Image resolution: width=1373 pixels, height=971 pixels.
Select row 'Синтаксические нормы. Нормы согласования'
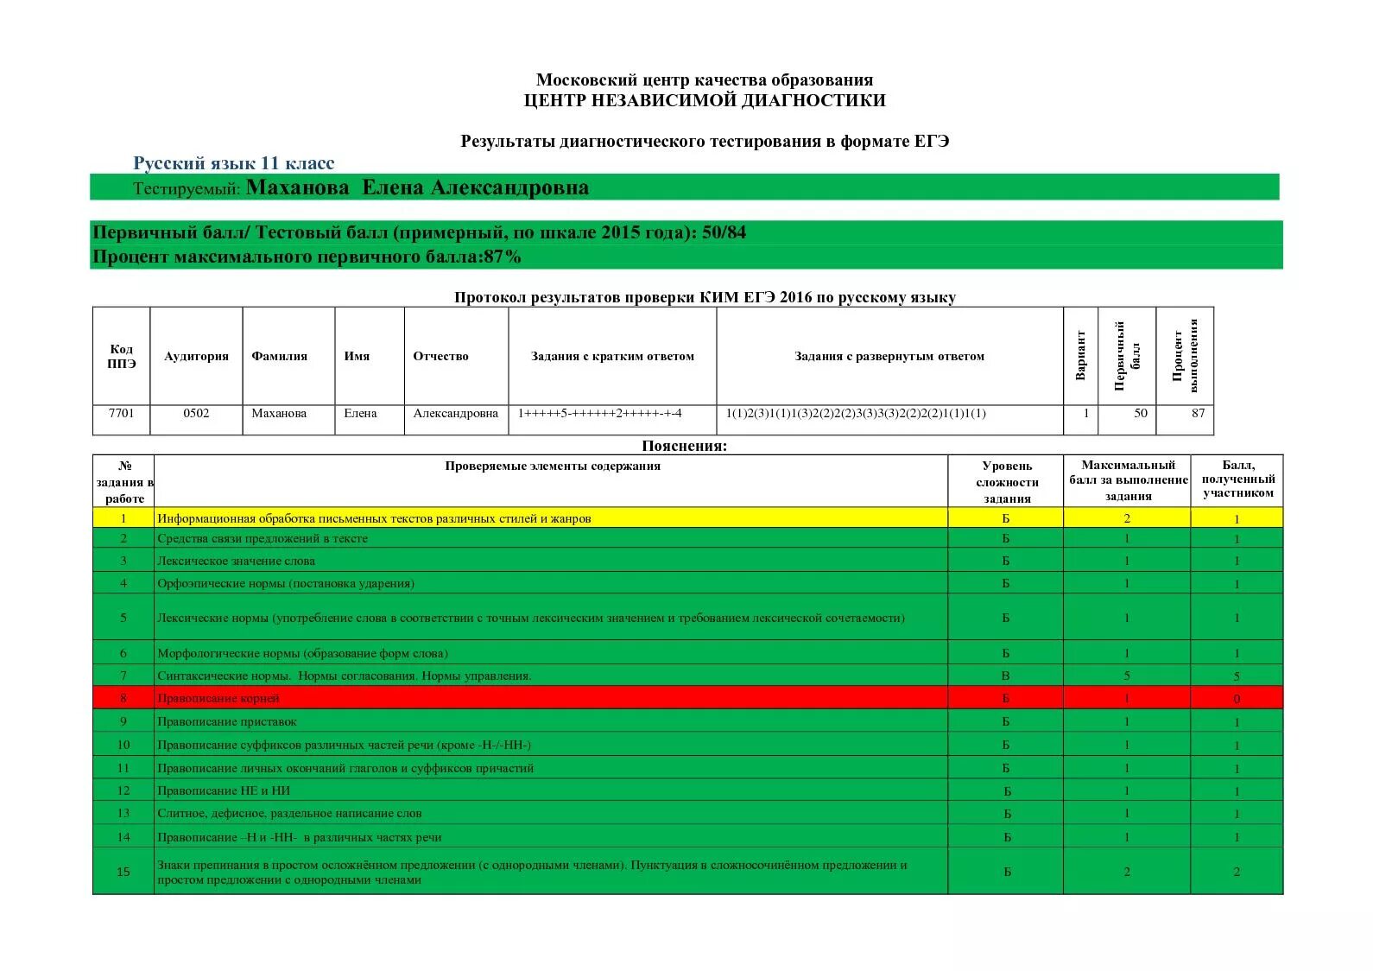click(688, 676)
